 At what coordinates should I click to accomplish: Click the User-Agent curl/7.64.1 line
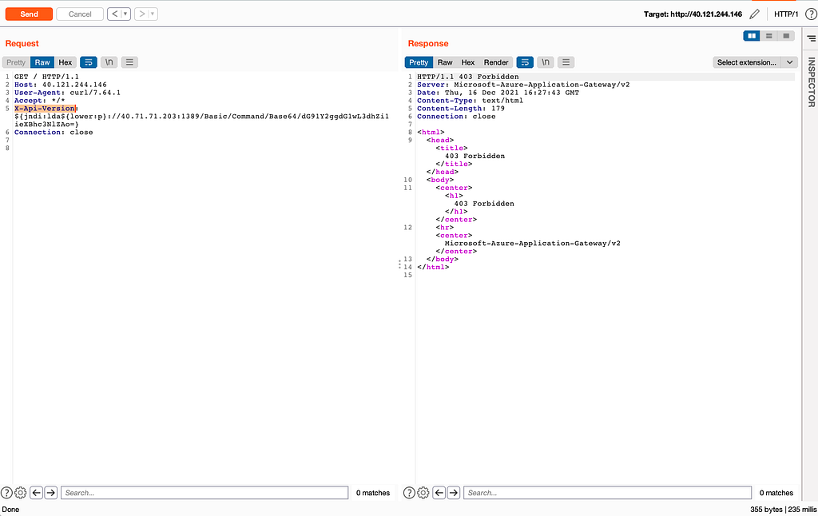coord(67,93)
